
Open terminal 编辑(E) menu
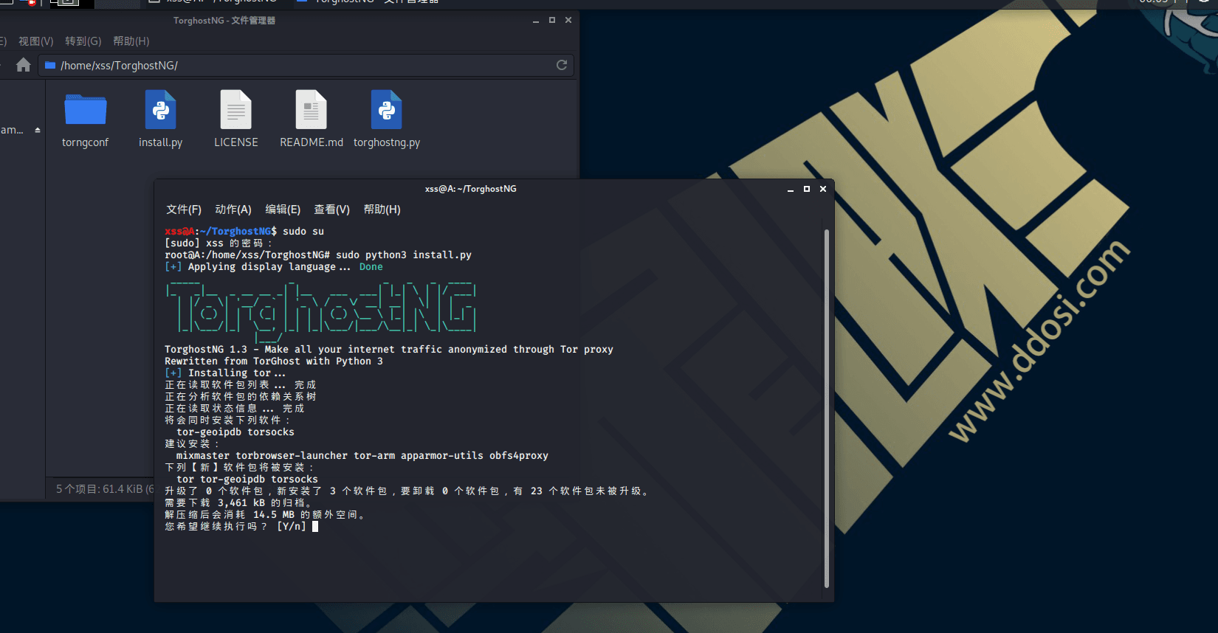[x=283, y=210]
